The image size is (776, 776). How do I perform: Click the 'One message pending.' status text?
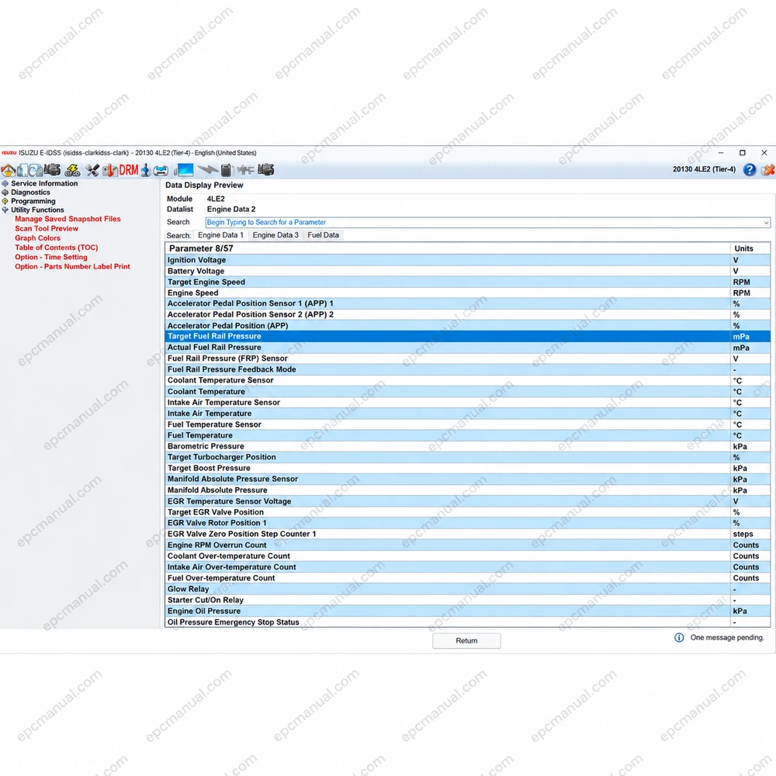coord(727,637)
